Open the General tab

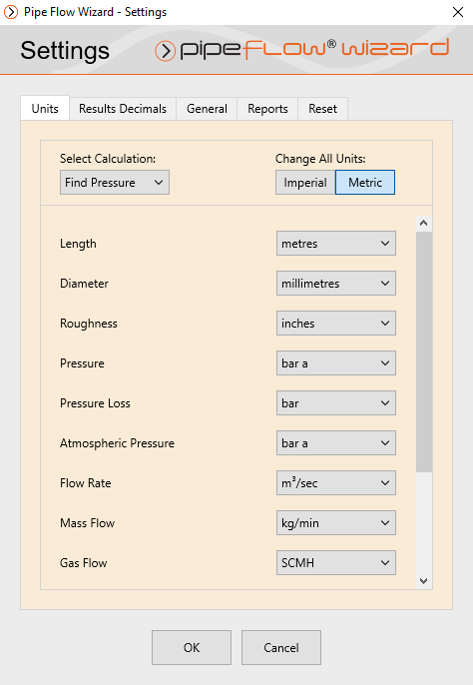[x=207, y=108]
